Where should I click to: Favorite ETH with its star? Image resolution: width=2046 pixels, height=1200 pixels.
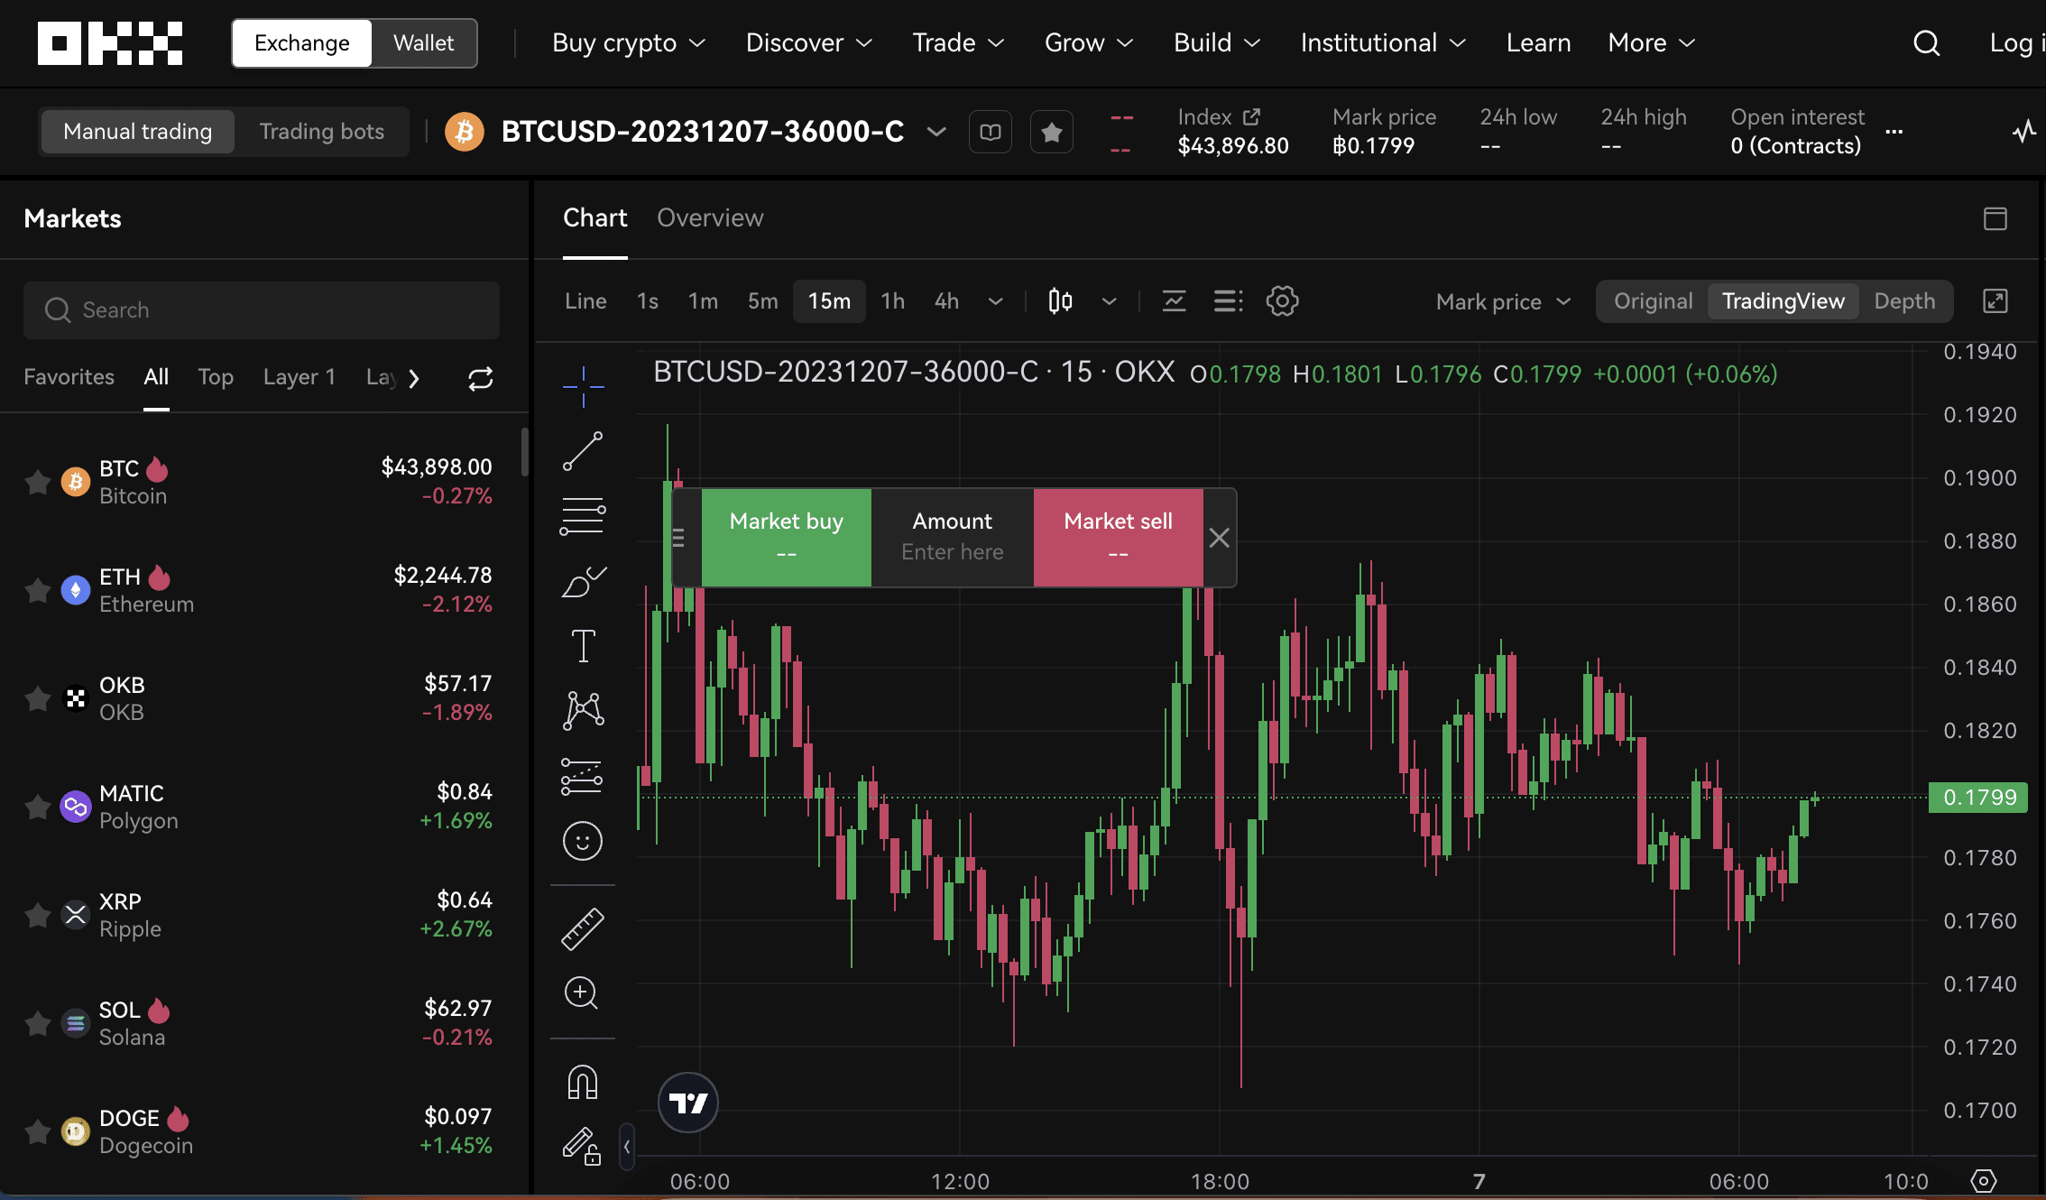click(x=38, y=591)
